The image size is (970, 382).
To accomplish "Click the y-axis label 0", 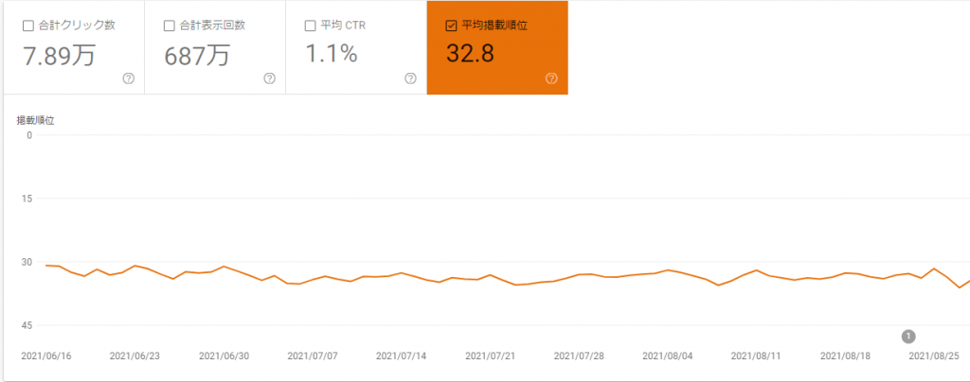I will [x=29, y=135].
